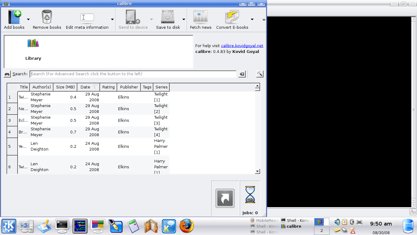The image size is (417, 235).
Task: Click the cover arrow button beside Jobs
Action: (225, 198)
